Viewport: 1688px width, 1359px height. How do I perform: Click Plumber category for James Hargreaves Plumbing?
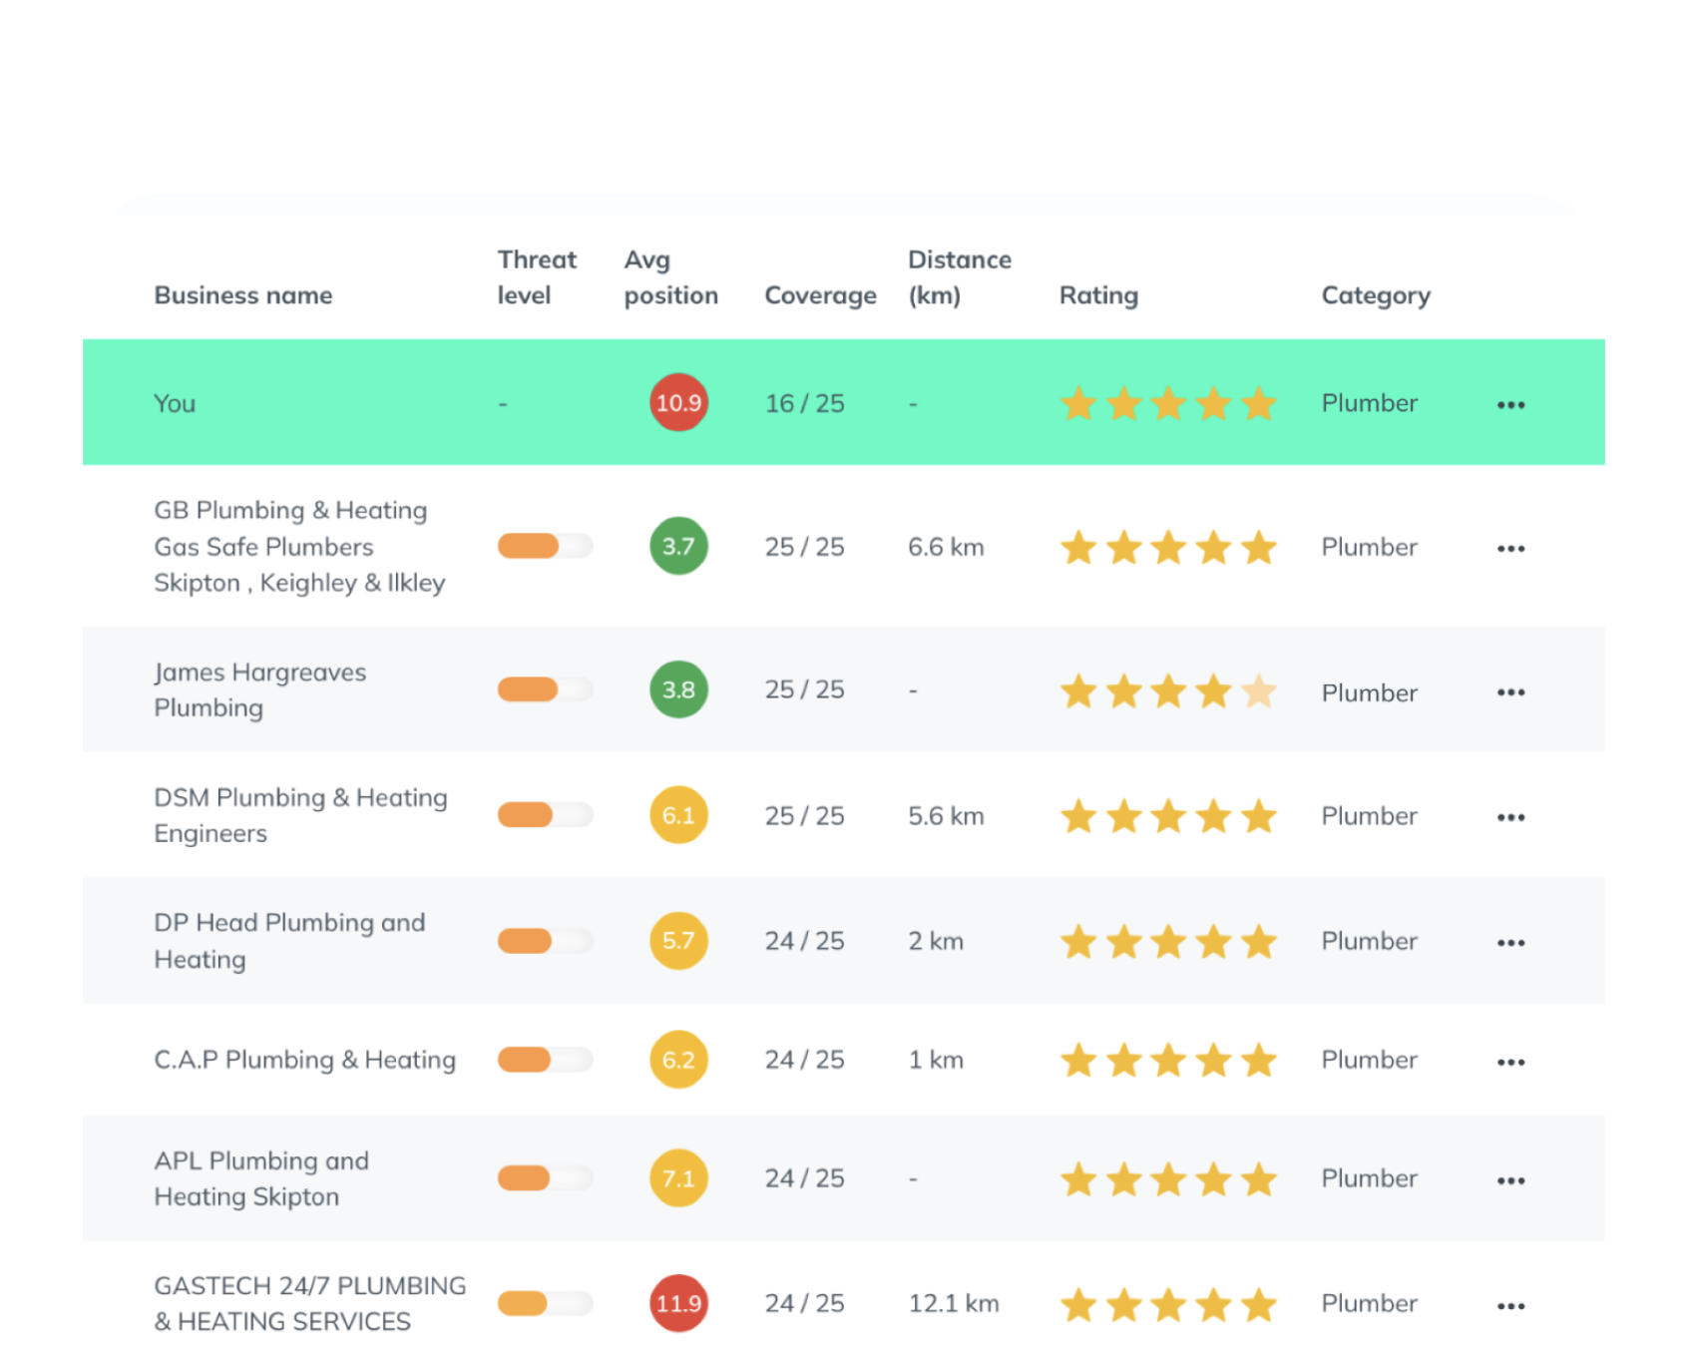(x=1369, y=692)
